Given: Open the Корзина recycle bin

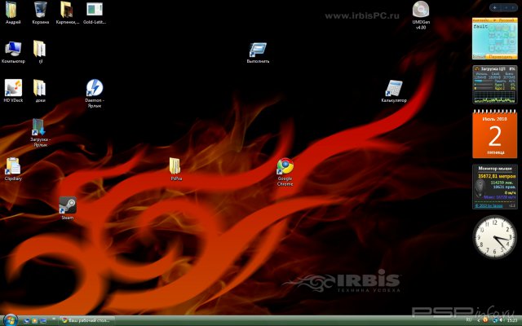Looking at the screenshot, I should pyautogui.click(x=40, y=10).
